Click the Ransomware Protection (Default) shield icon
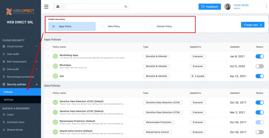 click(55, 122)
